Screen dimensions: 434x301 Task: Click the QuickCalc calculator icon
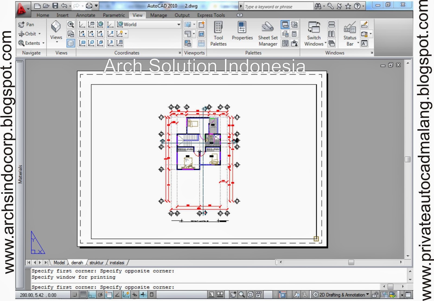[294, 34]
